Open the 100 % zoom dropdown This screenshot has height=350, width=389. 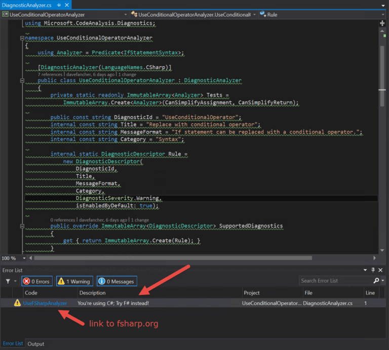24,258
